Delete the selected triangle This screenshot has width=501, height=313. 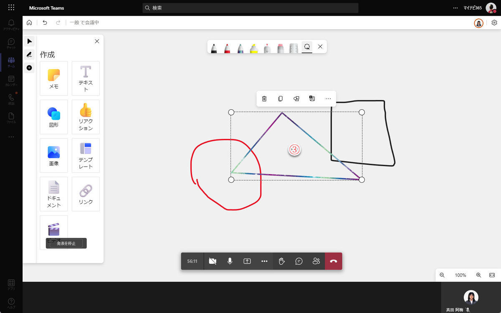[x=264, y=98]
